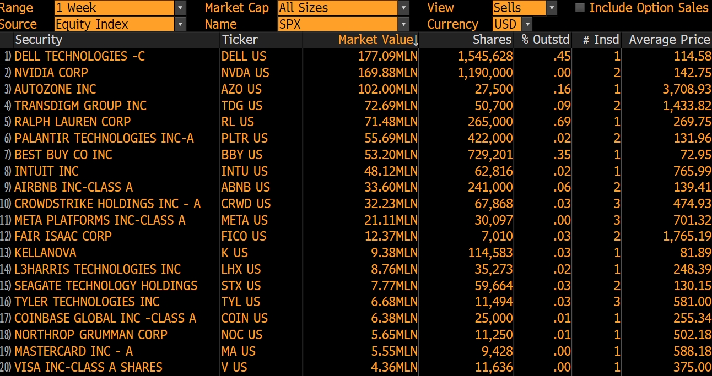
Task: Select NVIDIA CORP security
Action: pos(51,73)
